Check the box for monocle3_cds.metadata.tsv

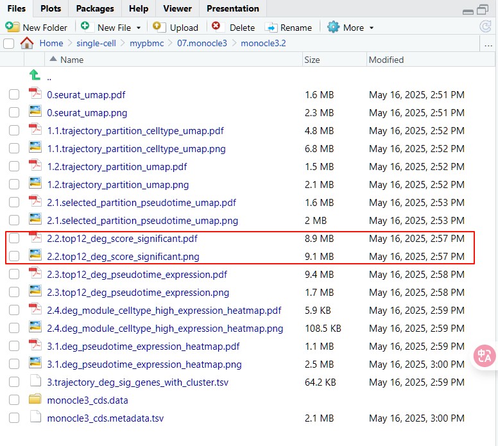click(14, 418)
